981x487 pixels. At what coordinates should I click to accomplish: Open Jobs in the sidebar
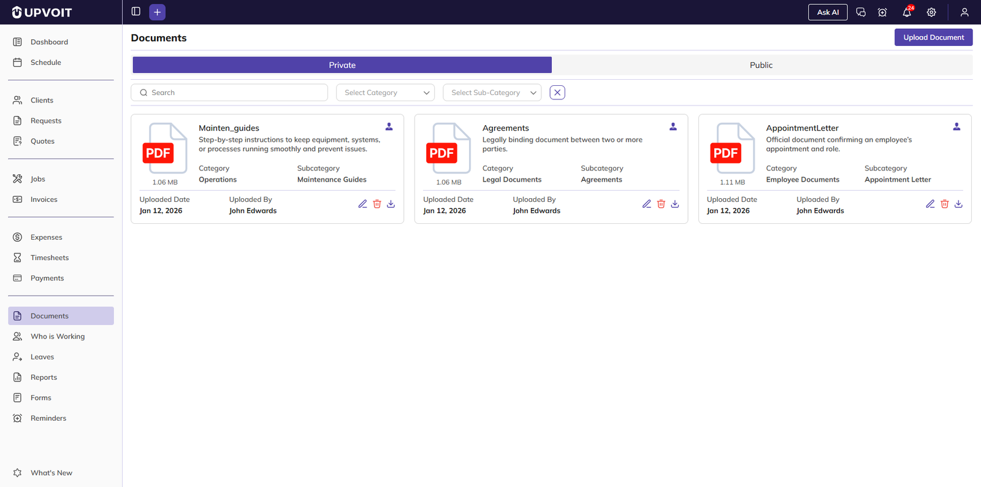point(61,179)
